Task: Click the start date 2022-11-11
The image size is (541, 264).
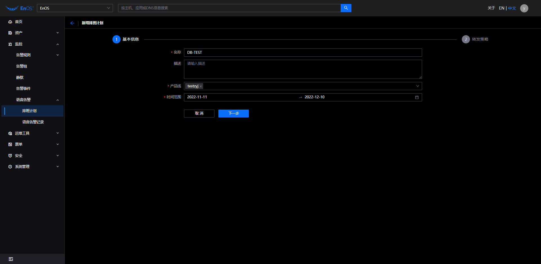Action: [x=197, y=97]
